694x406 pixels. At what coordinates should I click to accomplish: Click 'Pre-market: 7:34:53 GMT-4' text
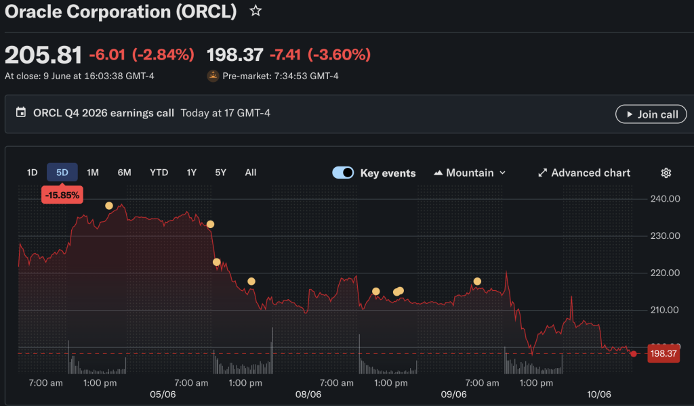(x=281, y=76)
